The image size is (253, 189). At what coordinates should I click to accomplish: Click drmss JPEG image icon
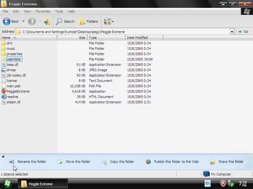[3, 70]
